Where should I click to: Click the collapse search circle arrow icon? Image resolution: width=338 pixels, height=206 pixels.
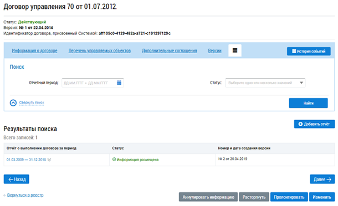(13, 103)
